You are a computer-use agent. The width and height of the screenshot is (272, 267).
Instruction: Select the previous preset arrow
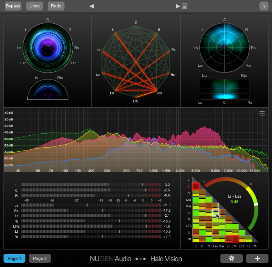92,6
